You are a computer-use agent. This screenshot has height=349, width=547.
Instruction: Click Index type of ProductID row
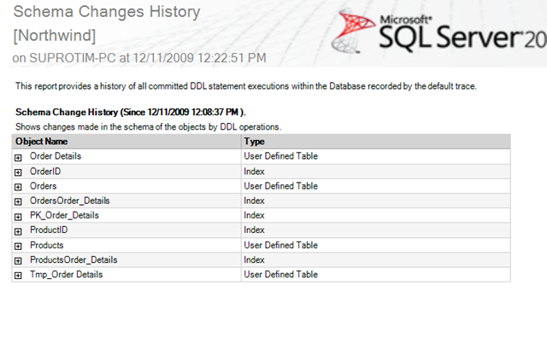pyautogui.click(x=255, y=230)
